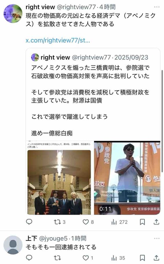Play the 0:11 video of speaker

[127, 178]
